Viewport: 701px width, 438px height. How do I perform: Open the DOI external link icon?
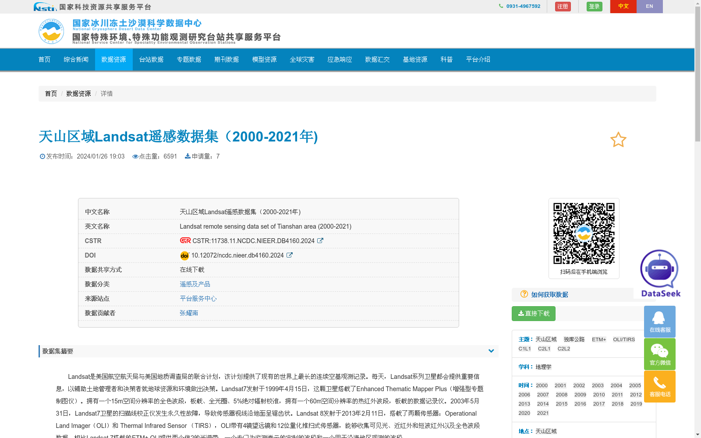tap(290, 255)
